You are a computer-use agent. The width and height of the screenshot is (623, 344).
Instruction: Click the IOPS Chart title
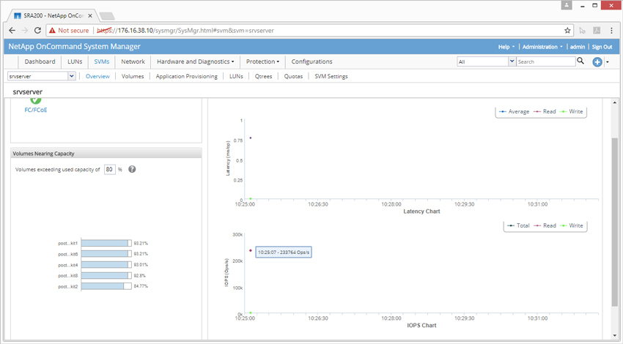click(421, 326)
